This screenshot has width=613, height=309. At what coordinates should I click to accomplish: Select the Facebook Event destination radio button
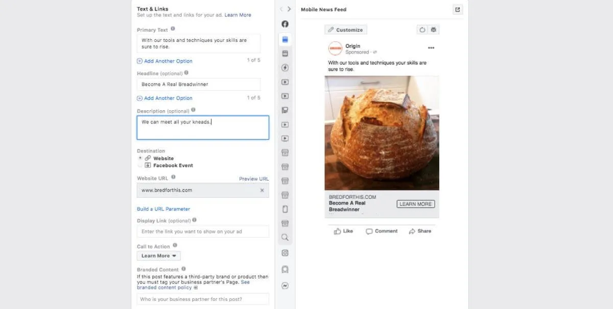point(140,166)
